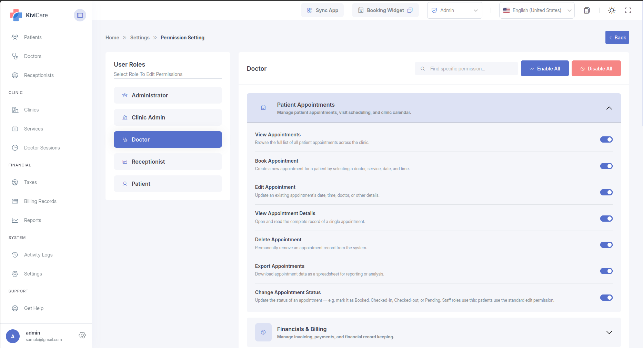Go to the Settings breadcrumb link
This screenshot has height=348, width=643.
(x=140, y=38)
